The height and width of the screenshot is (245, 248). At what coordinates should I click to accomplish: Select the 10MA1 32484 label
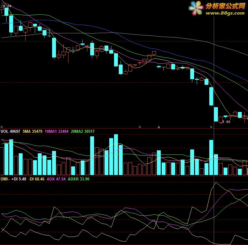tap(57, 131)
